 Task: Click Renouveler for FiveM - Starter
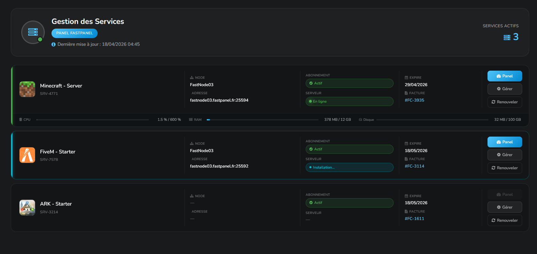[505, 168]
